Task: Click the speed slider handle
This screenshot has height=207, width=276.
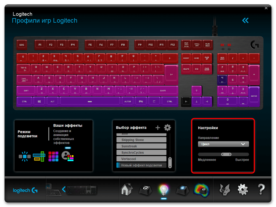Action: [x=226, y=154]
